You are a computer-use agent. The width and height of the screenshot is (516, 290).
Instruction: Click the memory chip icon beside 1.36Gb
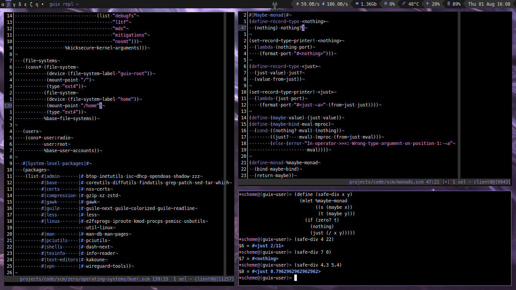coord(357,4)
